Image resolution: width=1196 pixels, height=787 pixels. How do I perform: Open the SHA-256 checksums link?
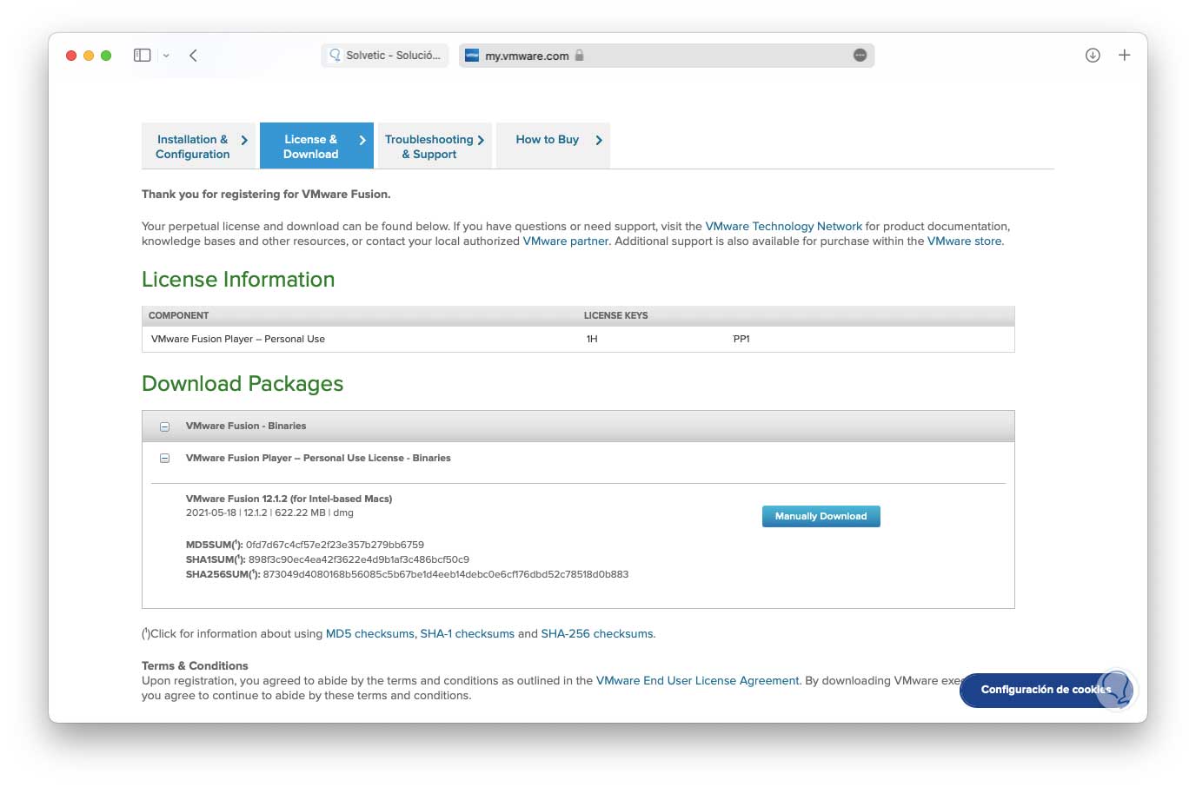[597, 633]
